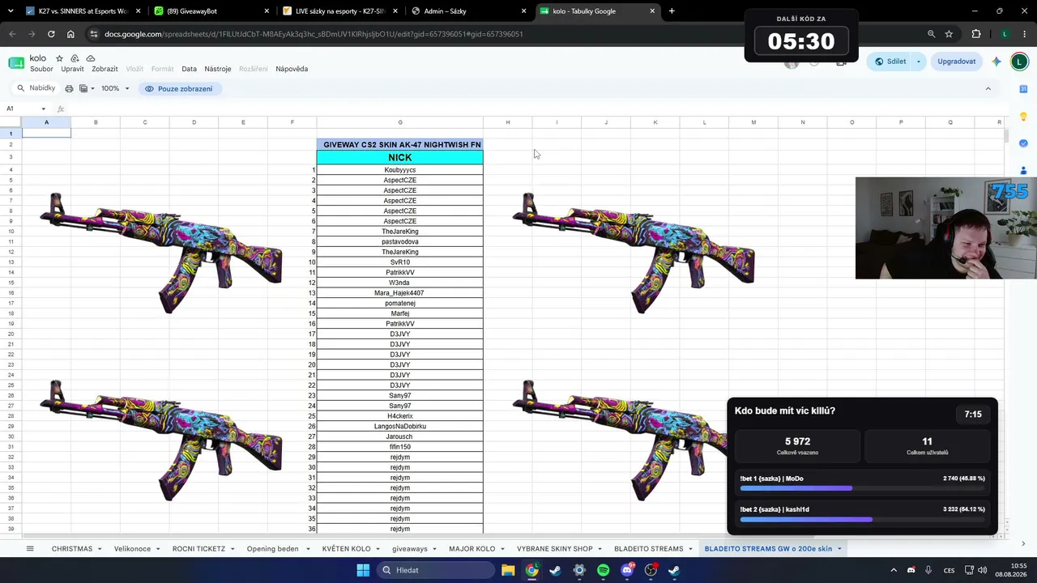Go to Chrome home page button
The image size is (1037, 583).
(70, 34)
